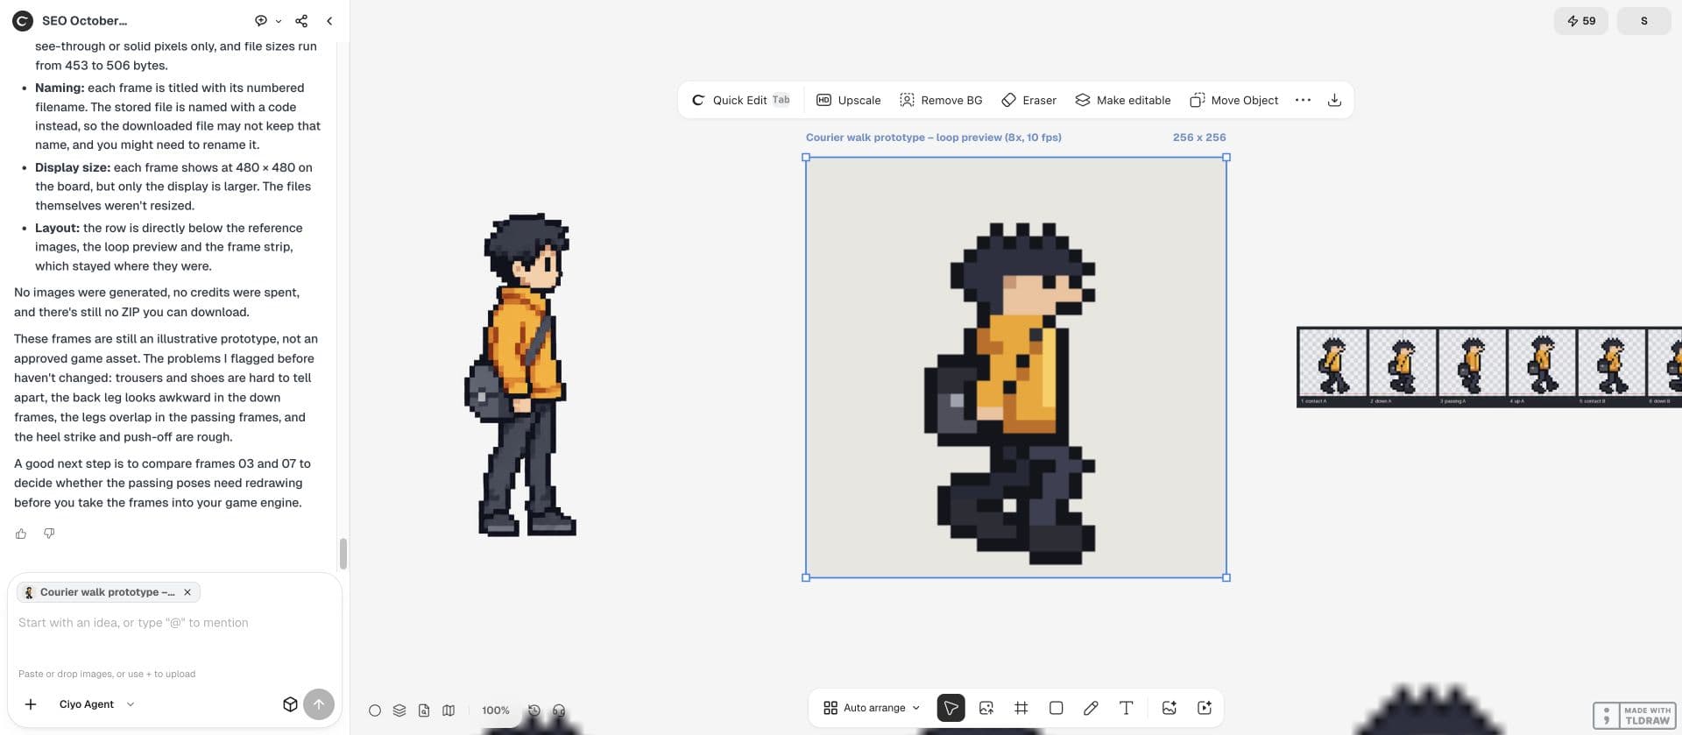
Task: Select the large courier reference image on canvas
Action: click(520, 374)
